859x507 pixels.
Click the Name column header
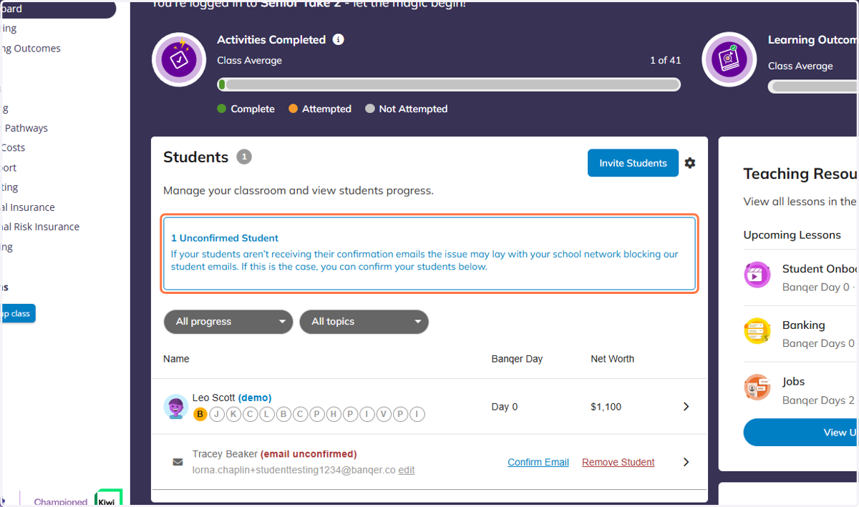click(x=176, y=359)
